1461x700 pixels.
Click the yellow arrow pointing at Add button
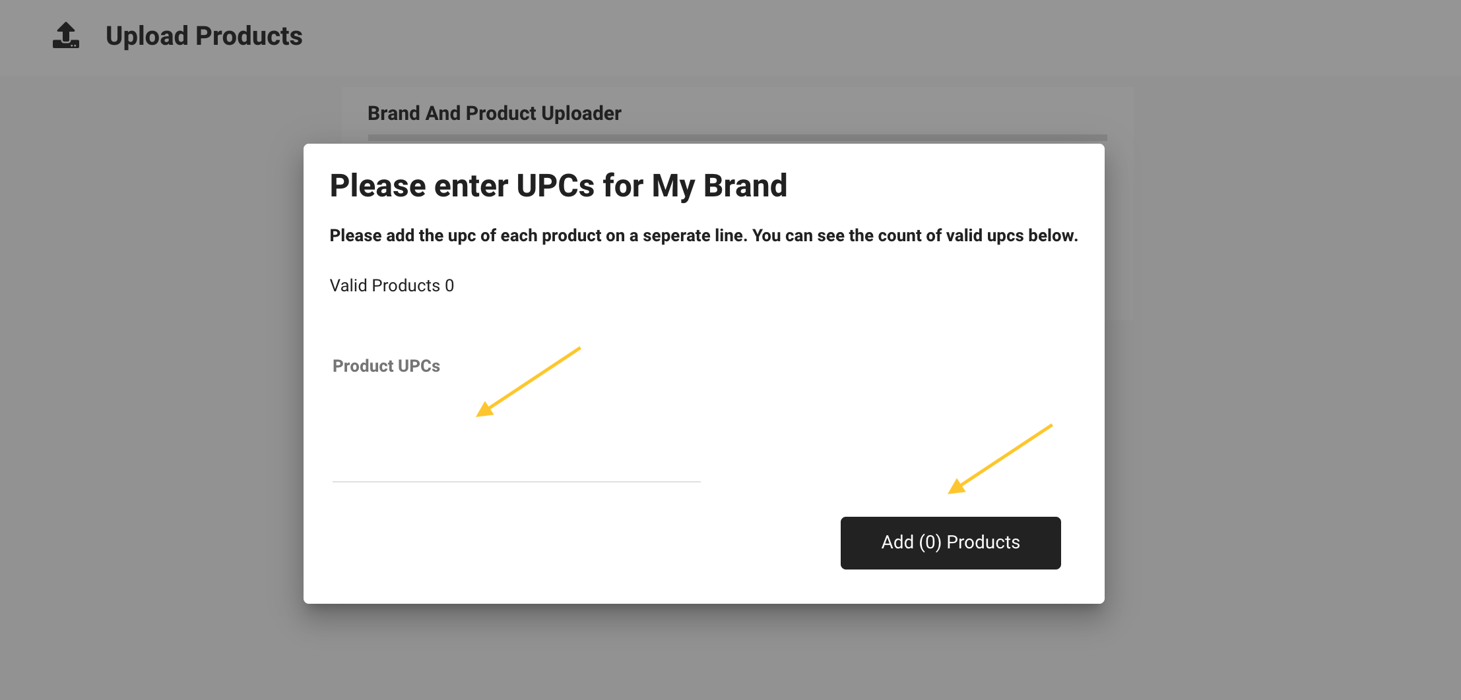point(1000,459)
